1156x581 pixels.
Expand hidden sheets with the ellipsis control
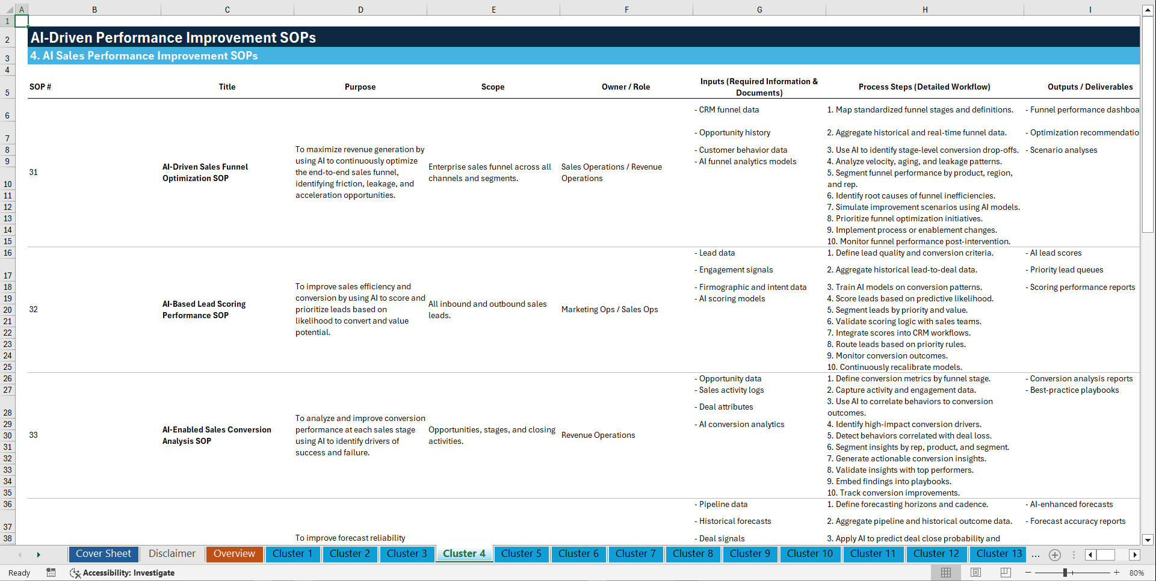[1036, 555]
